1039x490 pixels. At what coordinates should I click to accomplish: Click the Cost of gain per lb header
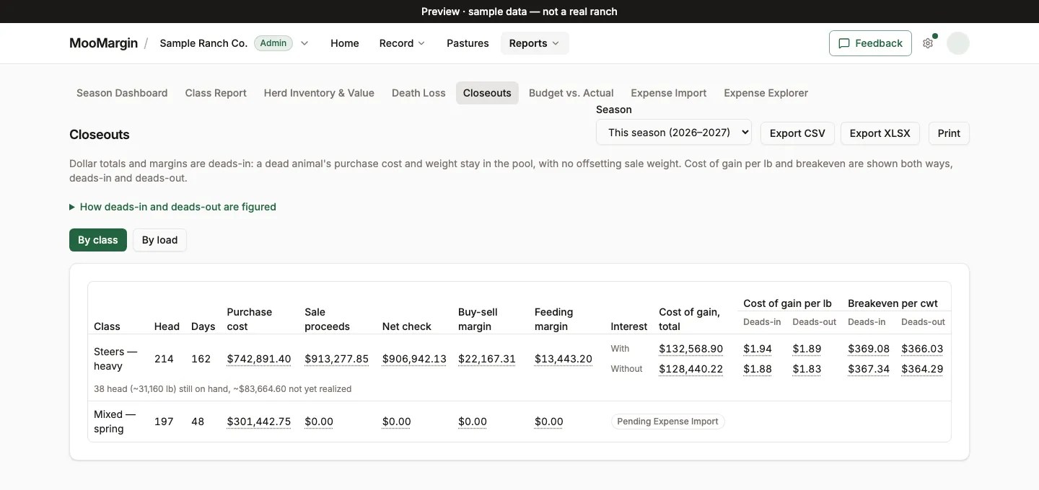pyautogui.click(x=787, y=303)
